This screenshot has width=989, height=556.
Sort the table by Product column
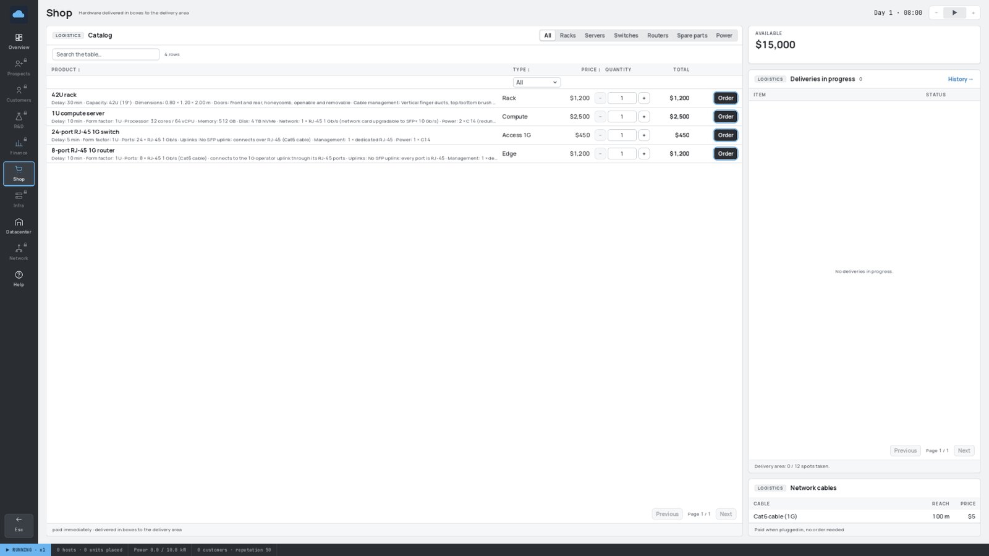click(x=66, y=70)
